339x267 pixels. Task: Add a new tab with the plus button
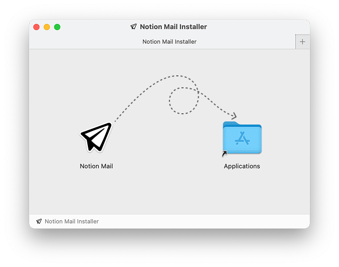pos(303,42)
